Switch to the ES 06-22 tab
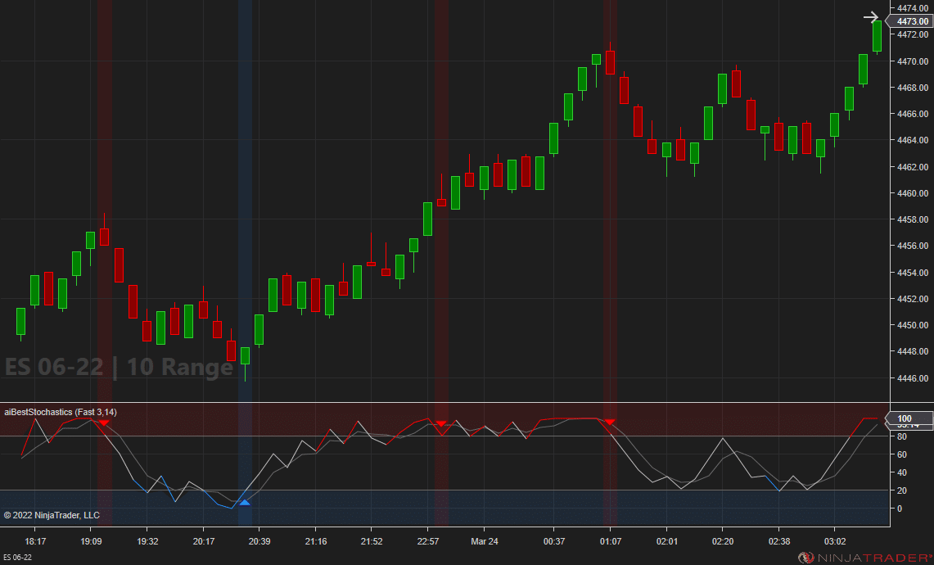 coord(18,558)
